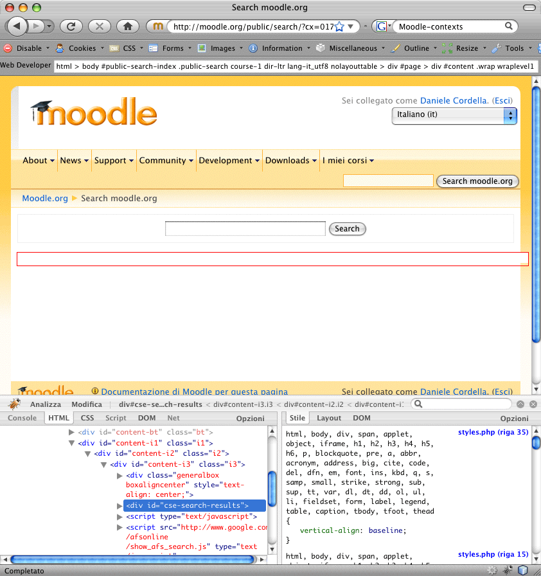The width and height of the screenshot is (541, 576).
Task: Switch to the Firebug Script tab
Action: tap(116, 418)
